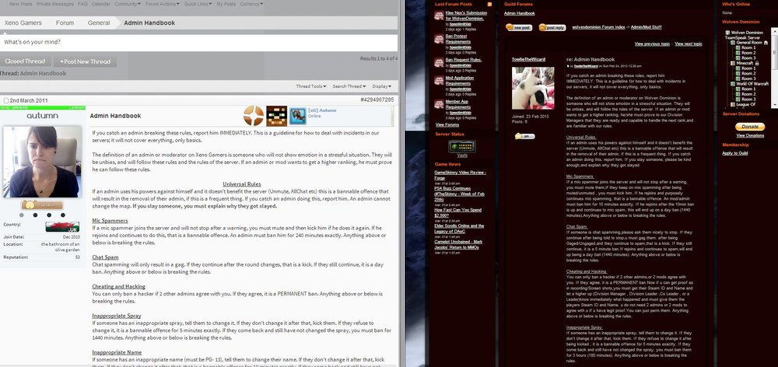Open Calendar in the top navigation
The image size is (778, 367).
tap(100, 4)
